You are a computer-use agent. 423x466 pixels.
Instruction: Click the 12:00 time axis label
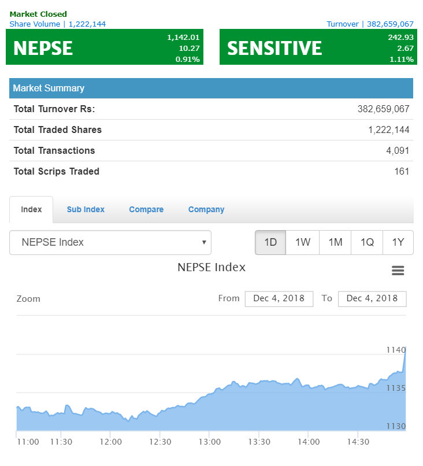pos(111,442)
